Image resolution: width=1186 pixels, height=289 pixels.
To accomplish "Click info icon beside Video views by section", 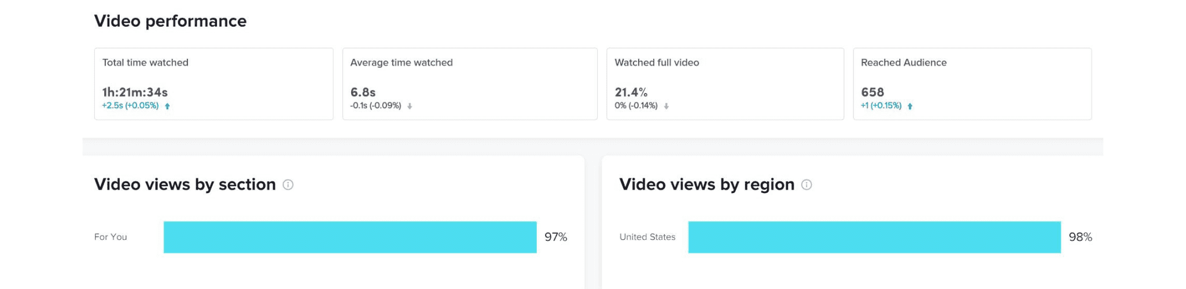I will click(x=288, y=185).
